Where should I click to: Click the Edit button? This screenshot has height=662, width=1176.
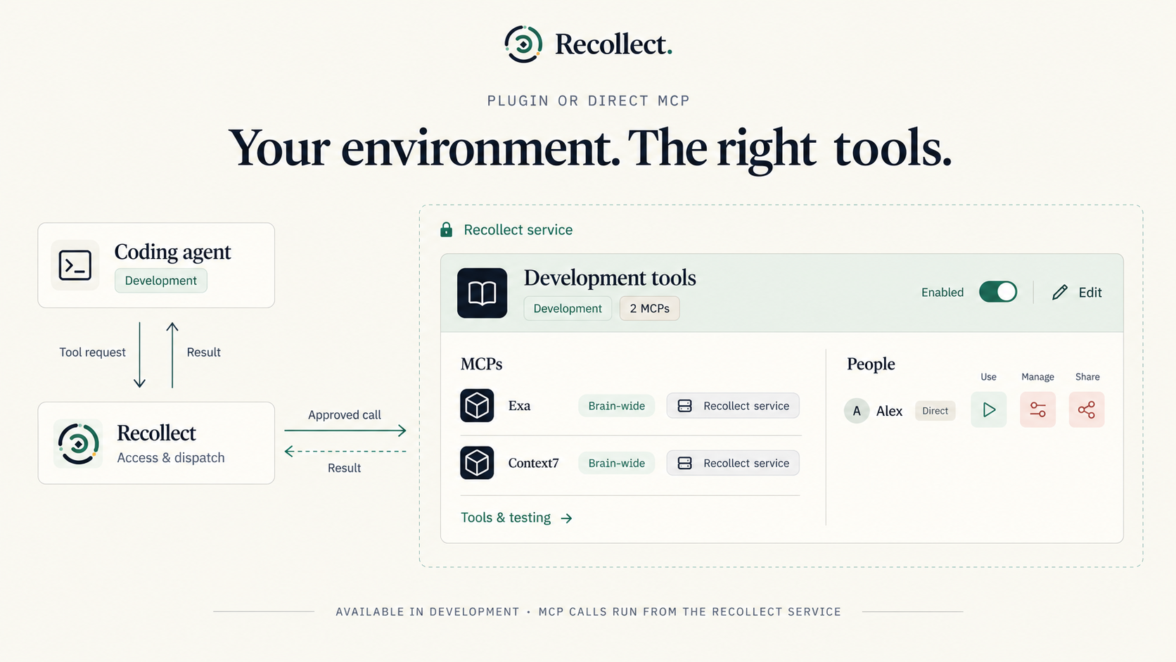click(x=1077, y=292)
